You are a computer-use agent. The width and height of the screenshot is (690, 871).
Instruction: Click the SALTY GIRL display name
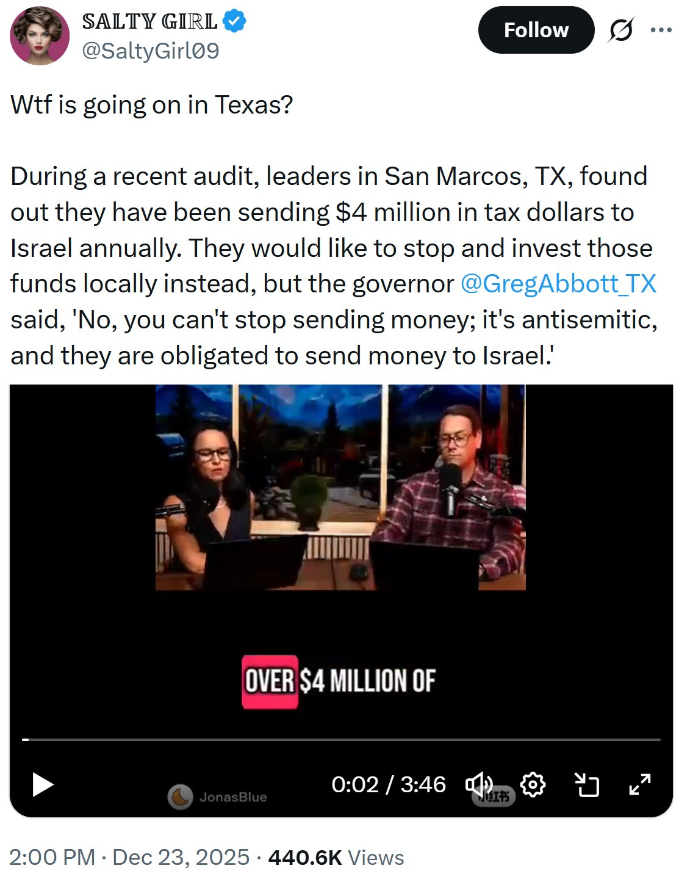(x=150, y=21)
